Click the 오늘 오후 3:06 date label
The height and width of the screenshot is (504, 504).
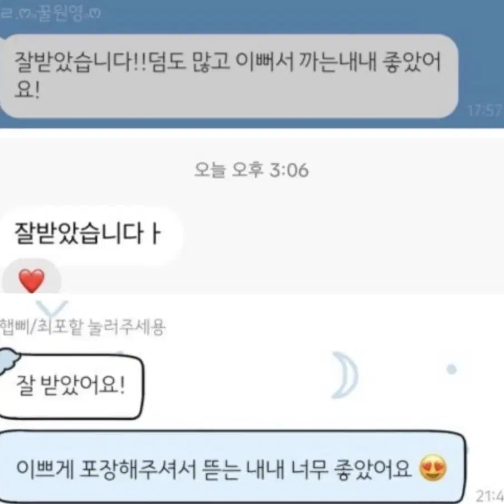[x=251, y=170]
